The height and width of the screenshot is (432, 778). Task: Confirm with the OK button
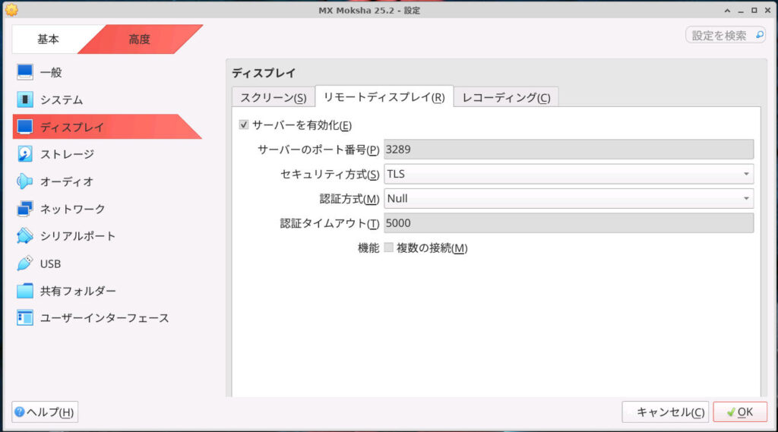point(740,412)
